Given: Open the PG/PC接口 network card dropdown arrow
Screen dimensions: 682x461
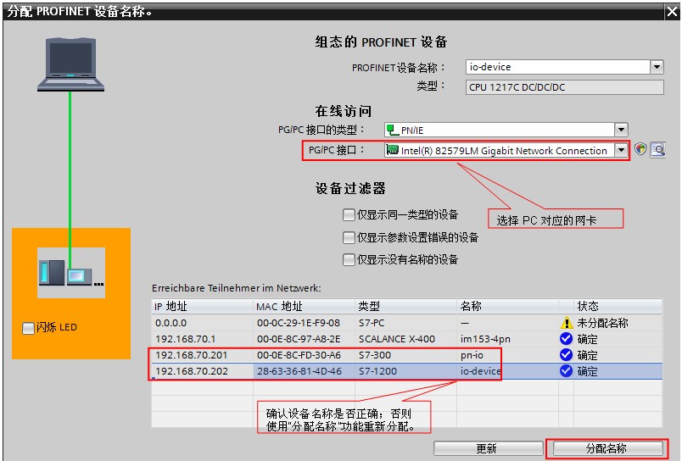Looking at the screenshot, I should tap(621, 150).
